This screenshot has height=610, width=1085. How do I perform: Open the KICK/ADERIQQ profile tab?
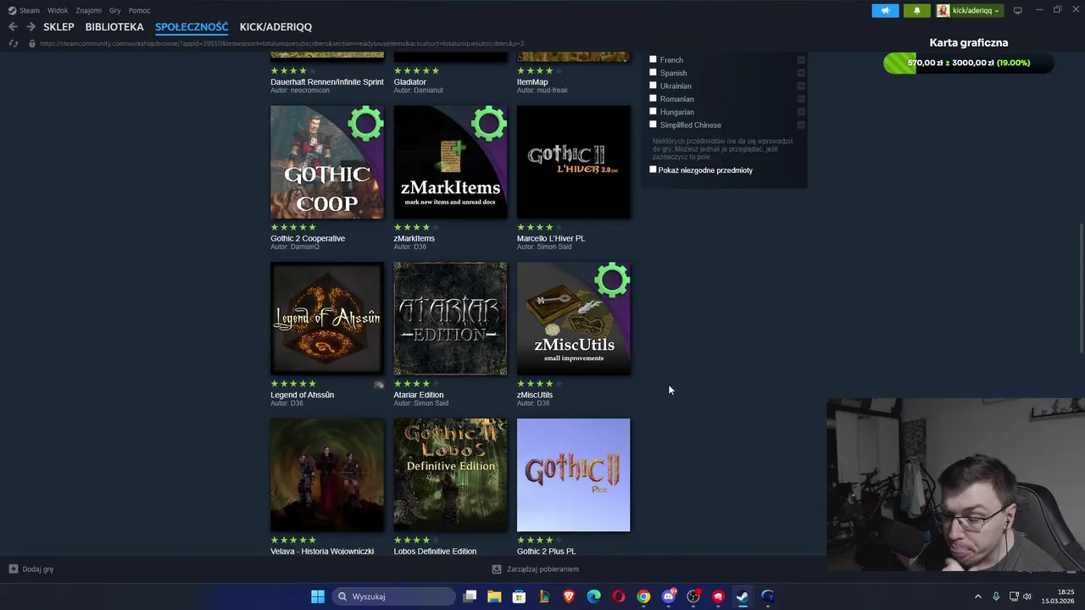275,27
